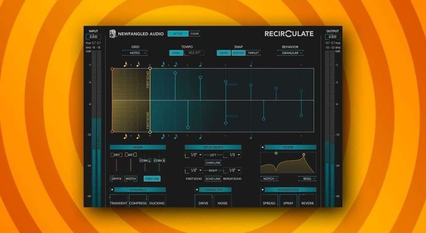Open right channel first echo beat dropdown
This screenshot has height=233, width=426.
(194, 170)
